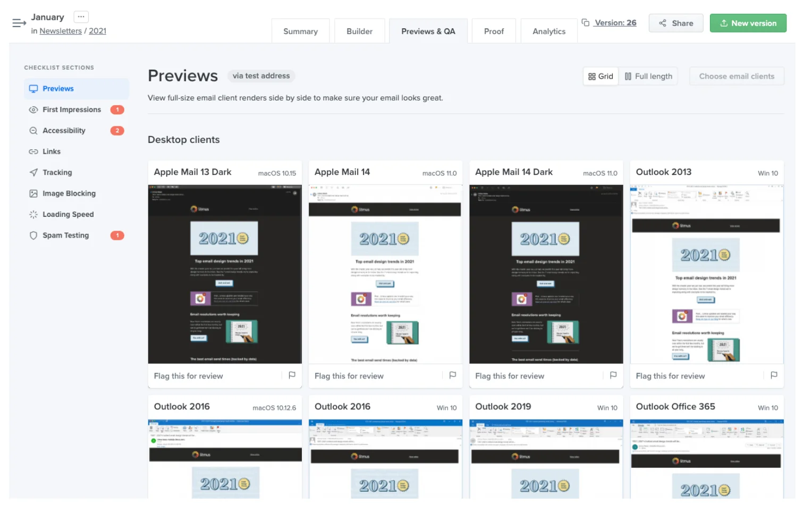Click the Tracking arrow icon
This screenshot has width=796, height=505.
[33, 172]
